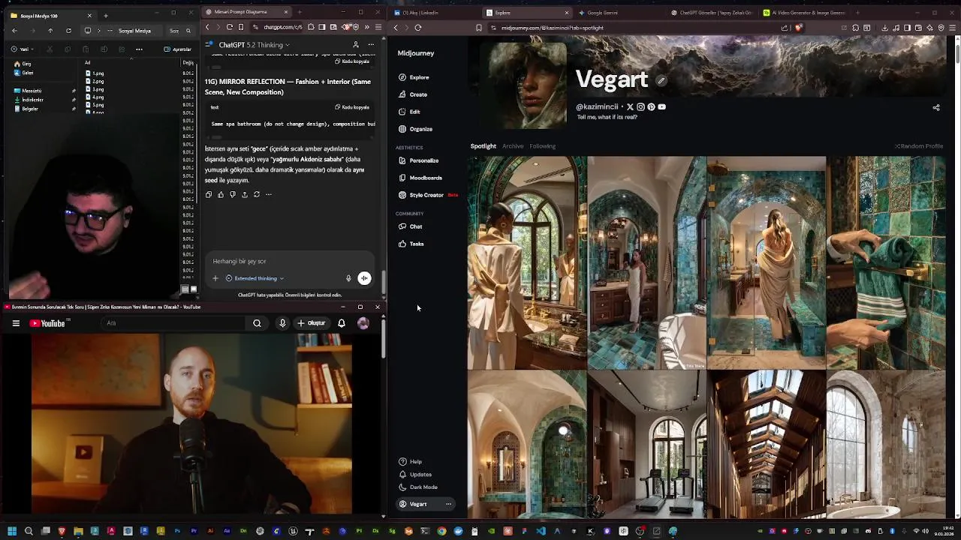Toggle Midjourney Dark Mode
Viewport: 961px width, 540px height.
[x=417, y=487]
